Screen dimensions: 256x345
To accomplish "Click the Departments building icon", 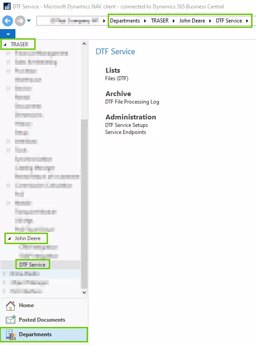I will [11, 335].
